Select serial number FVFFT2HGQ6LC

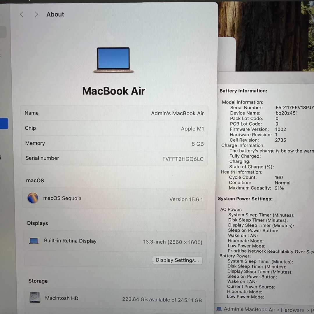pos(183,159)
